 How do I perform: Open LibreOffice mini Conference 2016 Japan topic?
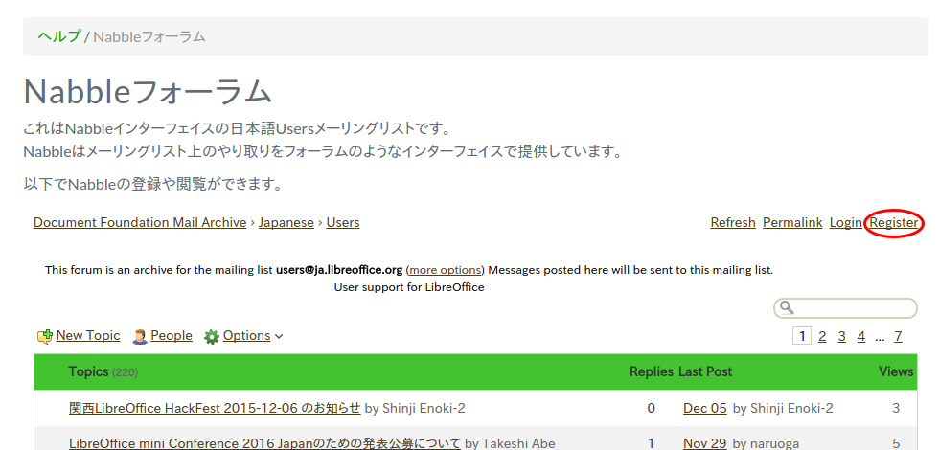(264, 443)
